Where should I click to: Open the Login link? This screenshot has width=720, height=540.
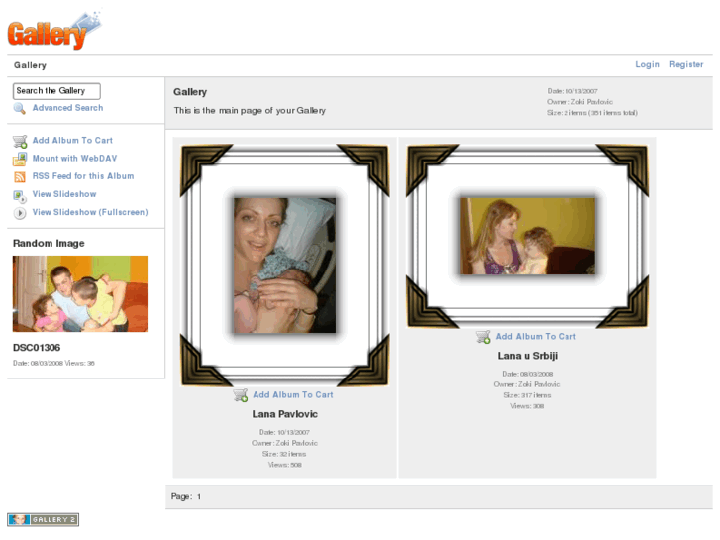coord(647,64)
